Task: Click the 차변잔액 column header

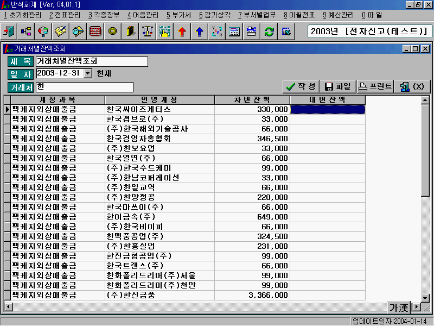Action: click(x=252, y=100)
